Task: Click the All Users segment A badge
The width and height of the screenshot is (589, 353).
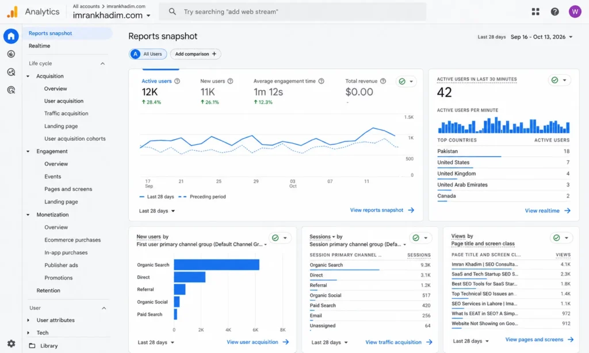Action: click(135, 54)
